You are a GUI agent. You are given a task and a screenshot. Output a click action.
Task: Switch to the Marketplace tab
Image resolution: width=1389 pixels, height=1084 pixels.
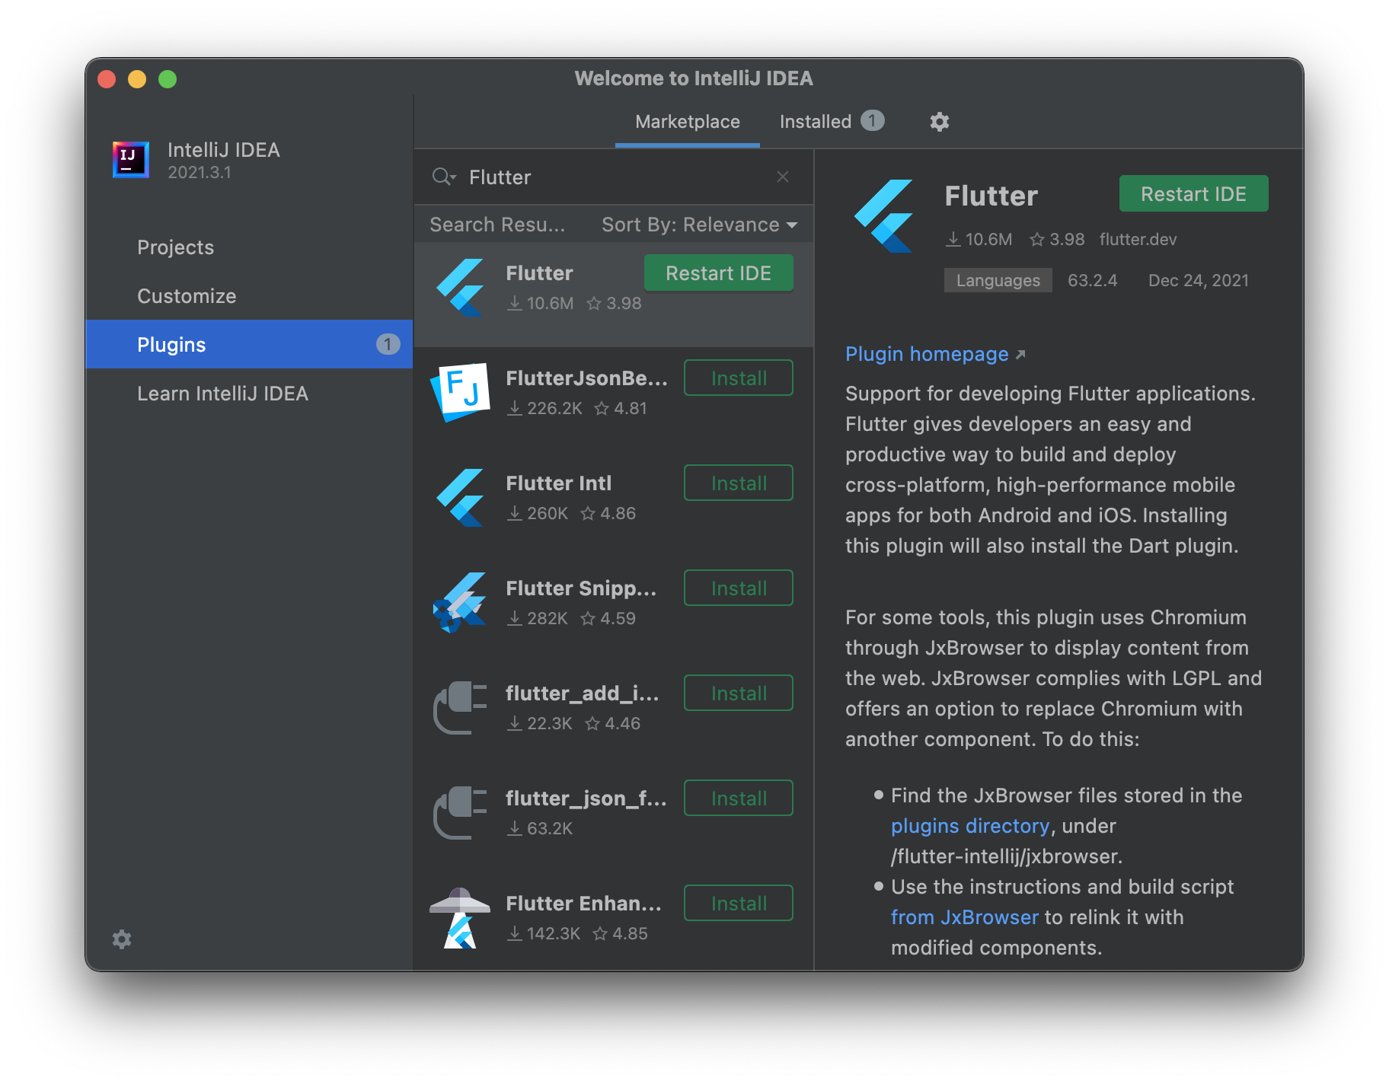[x=688, y=122]
